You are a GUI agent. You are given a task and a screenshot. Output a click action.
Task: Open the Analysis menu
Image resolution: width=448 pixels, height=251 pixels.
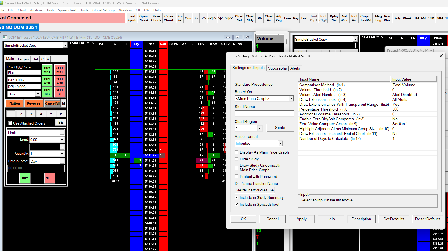click(x=36, y=10)
